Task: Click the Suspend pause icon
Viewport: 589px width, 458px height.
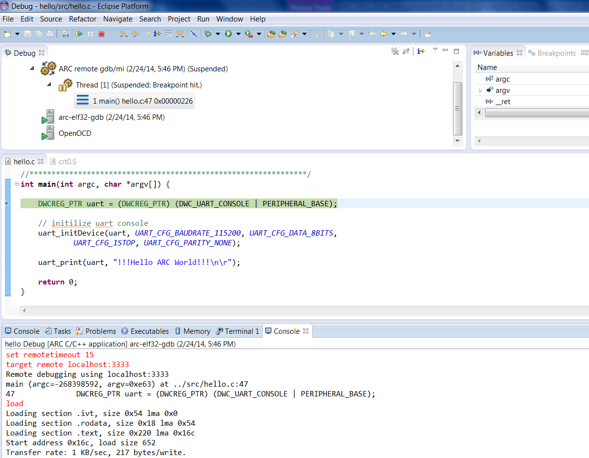Action: pos(90,34)
